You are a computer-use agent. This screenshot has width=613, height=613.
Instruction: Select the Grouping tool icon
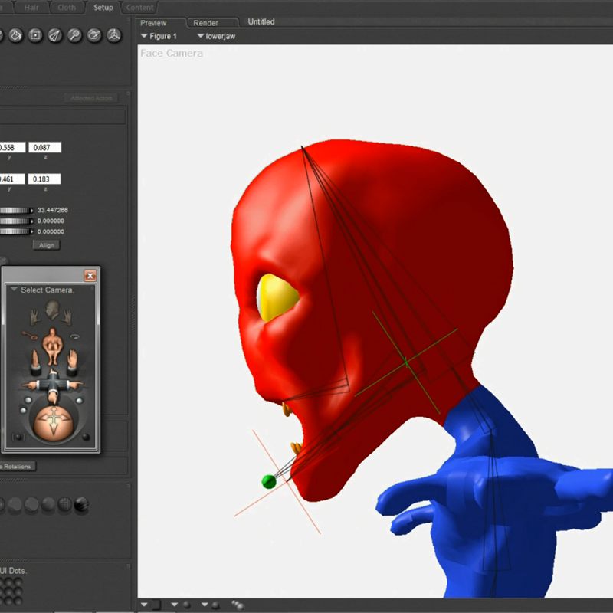(35, 35)
